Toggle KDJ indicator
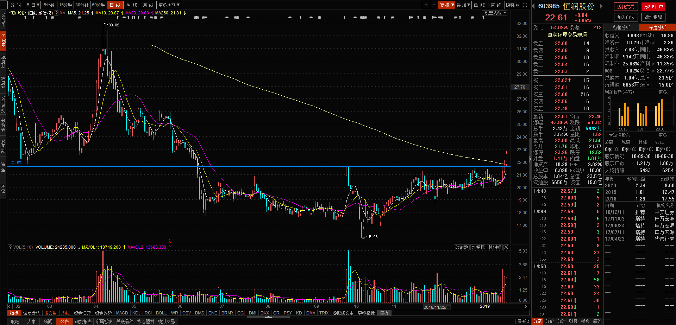Image resolution: width=676 pixels, height=325 pixels. click(136, 313)
